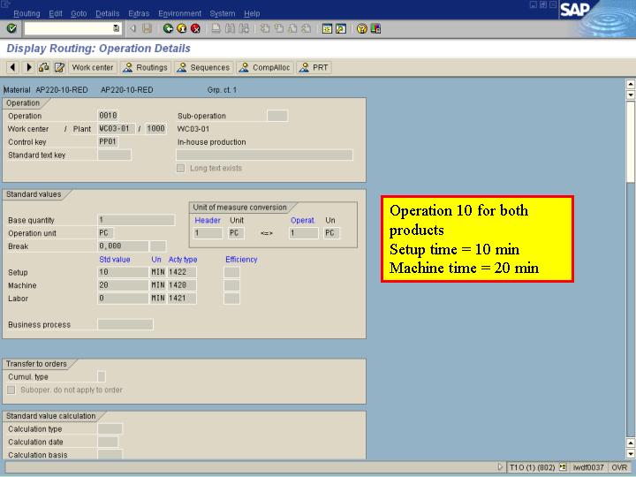Open the Details menu
Viewport: 636px width, 477px height.
(108, 13)
